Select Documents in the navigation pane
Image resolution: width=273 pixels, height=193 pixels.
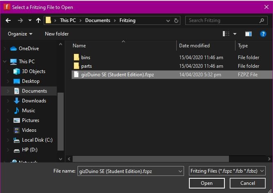click(34, 91)
